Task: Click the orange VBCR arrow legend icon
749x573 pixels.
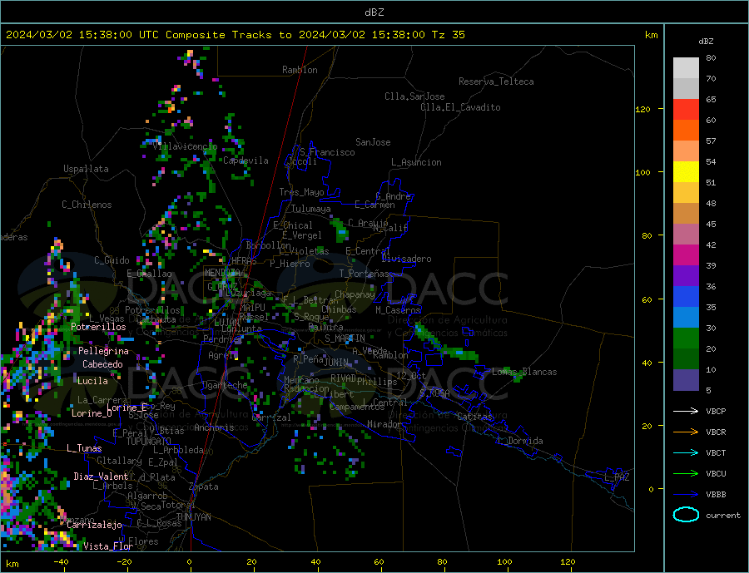Action: [x=686, y=432]
